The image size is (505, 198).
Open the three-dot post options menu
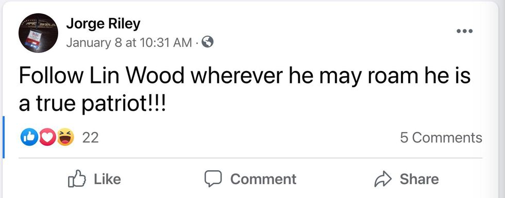coord(465,31)
